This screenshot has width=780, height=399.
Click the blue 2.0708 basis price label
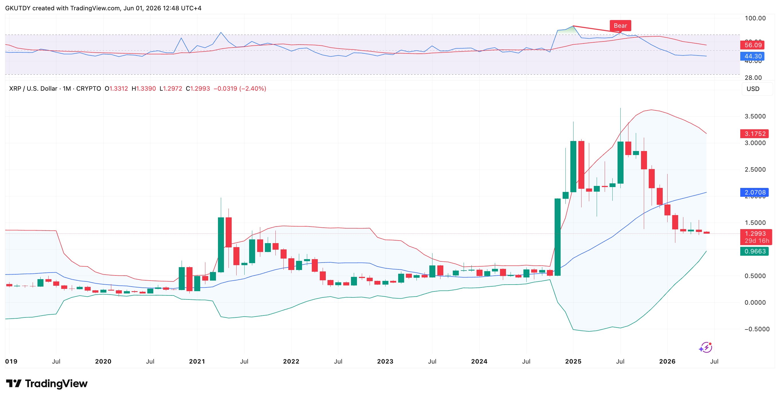755,192
